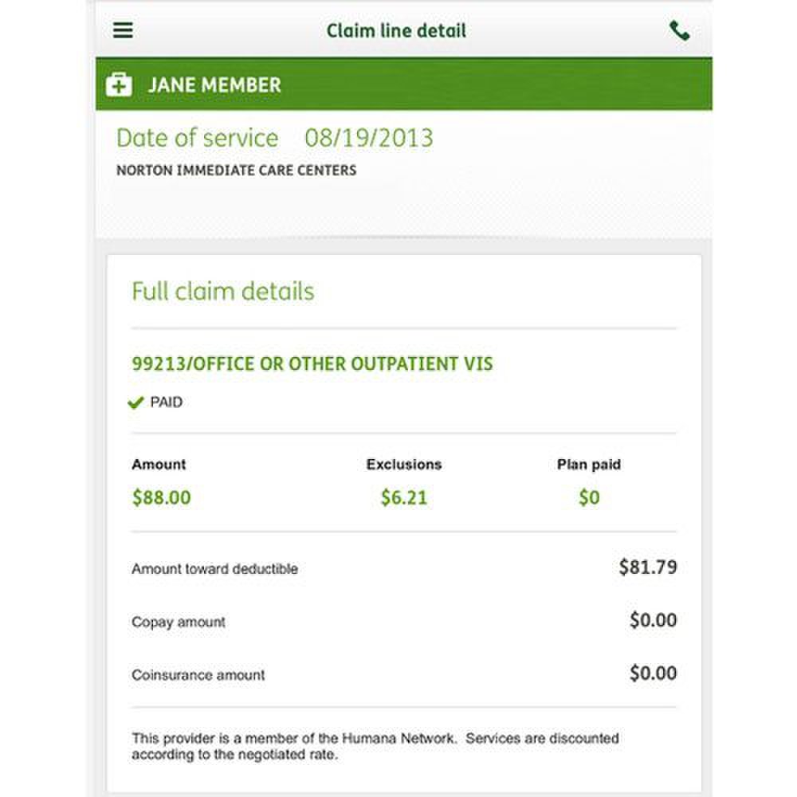Click the Full claim details heading

click(222, 291)
